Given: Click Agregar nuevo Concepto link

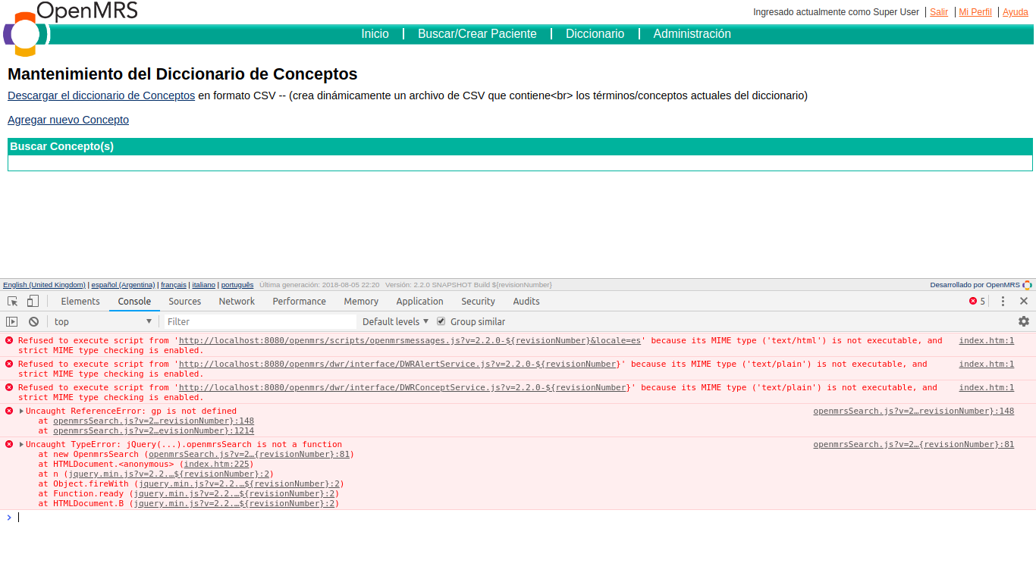Looking at the screenshot, I should pyautogui.click(x=68, y=120).
